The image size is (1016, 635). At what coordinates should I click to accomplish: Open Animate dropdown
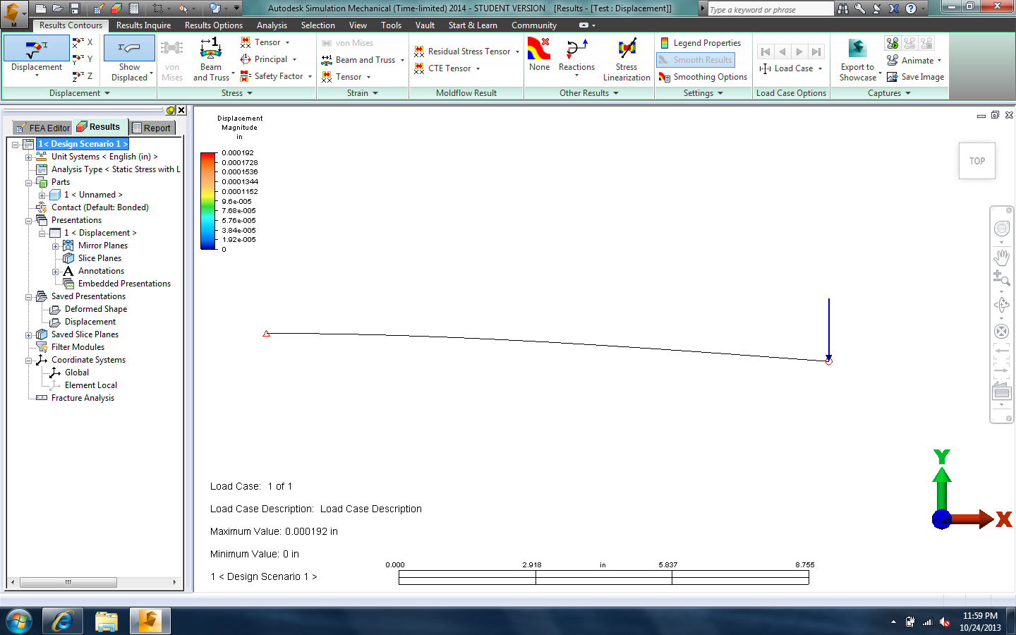914,61
